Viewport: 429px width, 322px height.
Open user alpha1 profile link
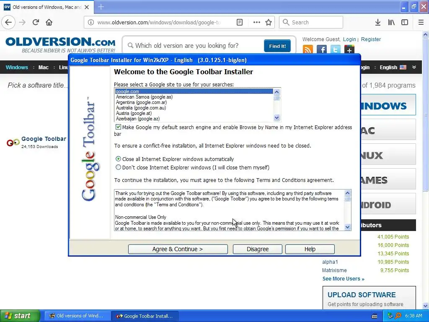click(x=330, y=262)
